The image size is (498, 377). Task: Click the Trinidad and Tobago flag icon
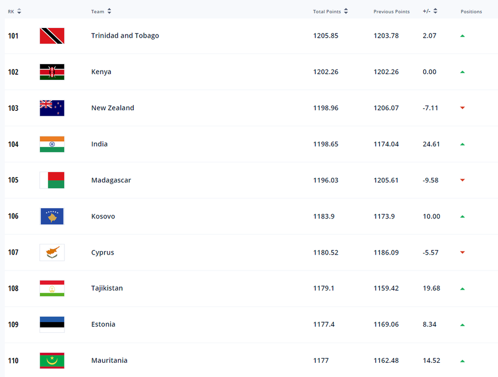pos(52,36)
